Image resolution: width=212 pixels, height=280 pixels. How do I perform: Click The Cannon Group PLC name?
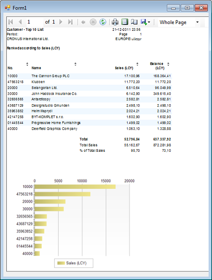click(x=51, y=76)
